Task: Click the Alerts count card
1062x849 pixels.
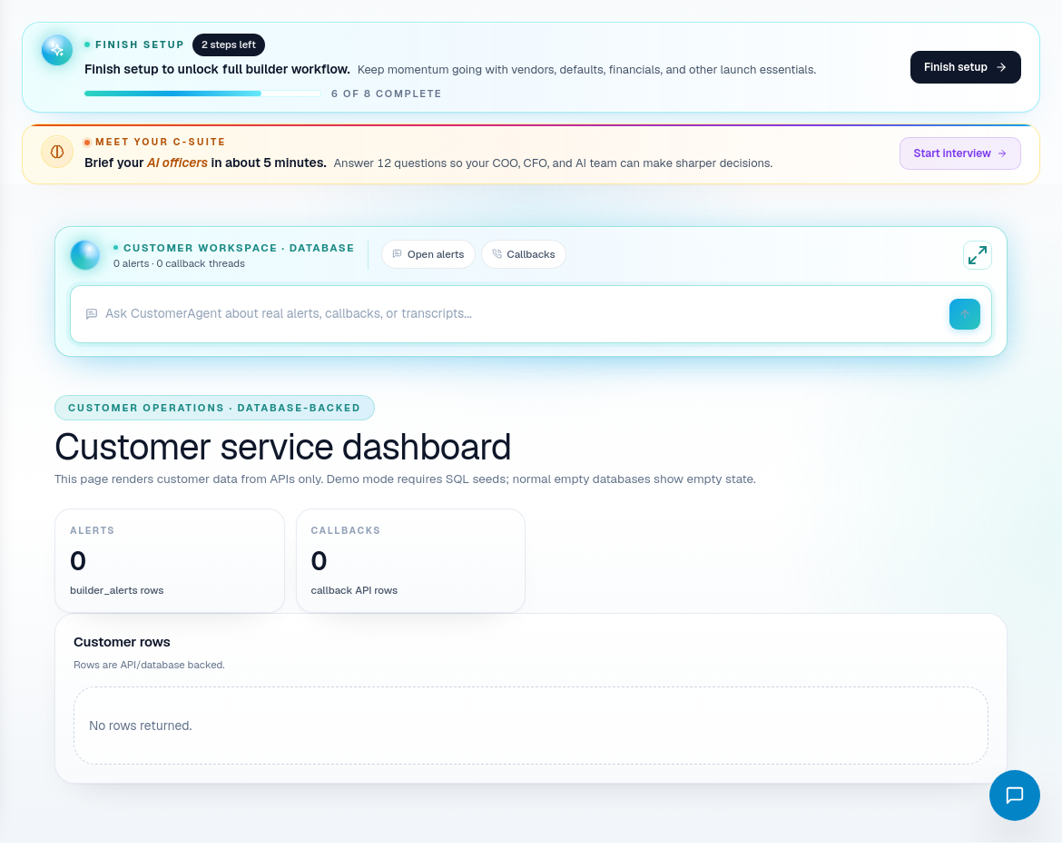Action: coord(170,560)
